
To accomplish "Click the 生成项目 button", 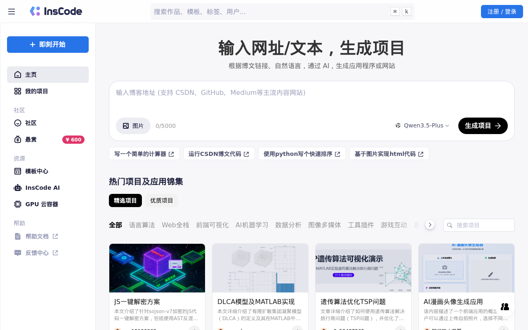I will [x=483, y=126].
